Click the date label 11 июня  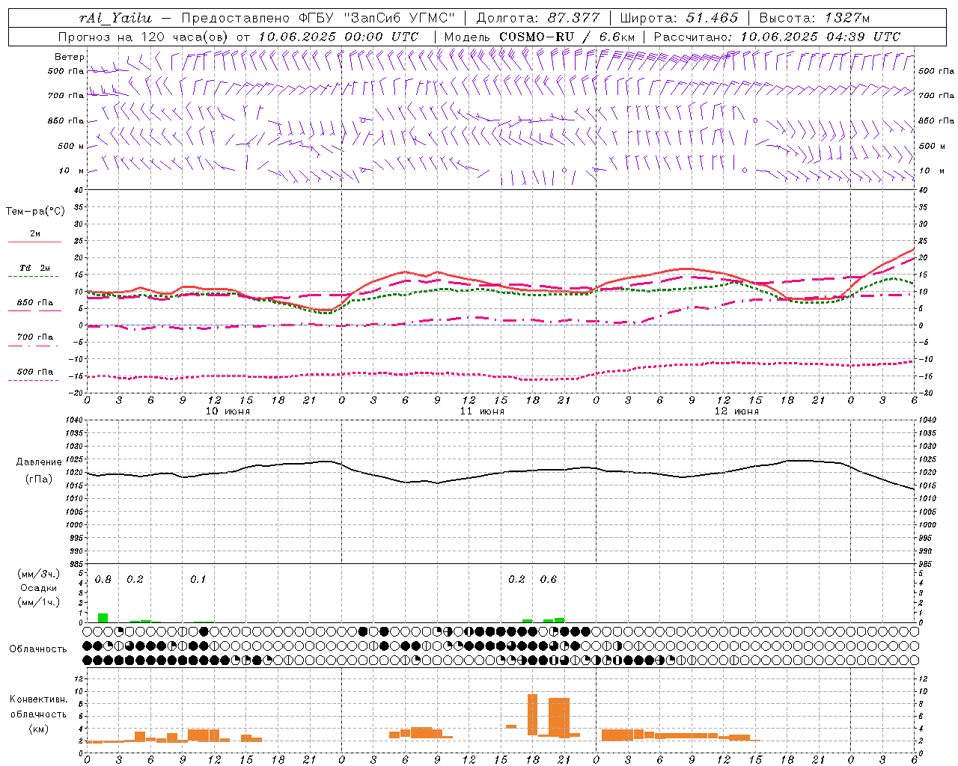point(482,411)
